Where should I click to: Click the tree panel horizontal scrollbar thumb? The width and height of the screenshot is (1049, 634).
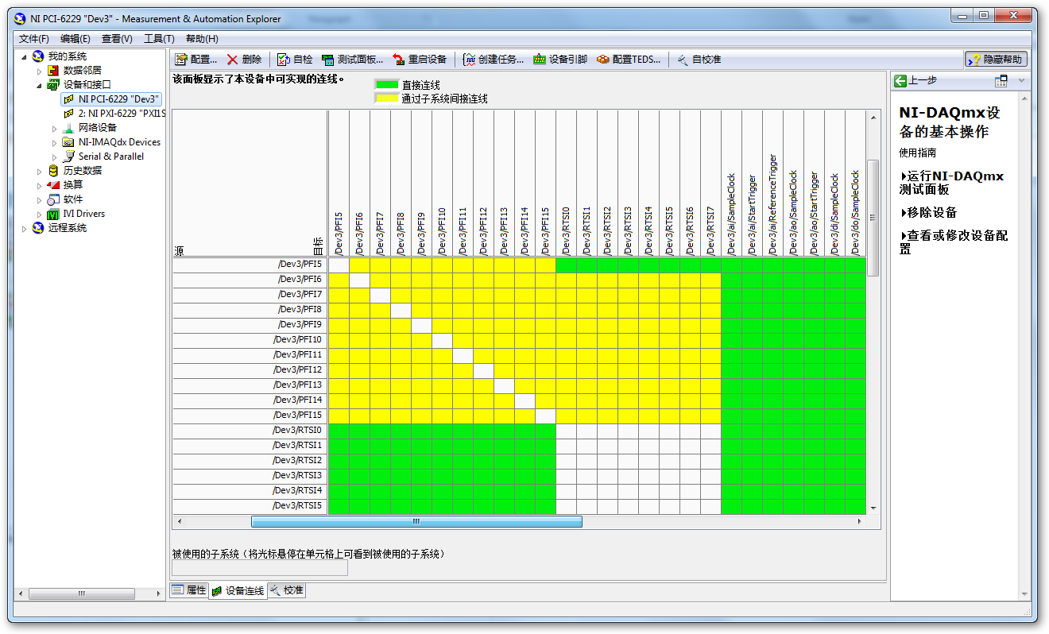pos(81,593)
